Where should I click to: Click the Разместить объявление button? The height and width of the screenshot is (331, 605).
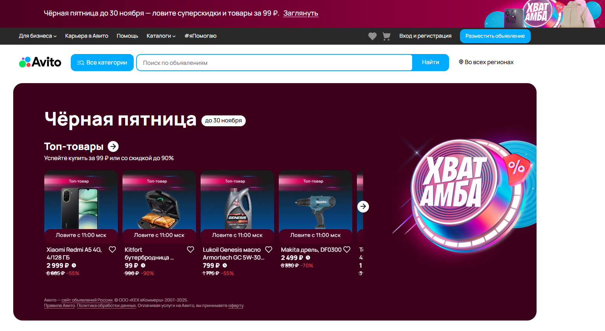tap(495, 36)
